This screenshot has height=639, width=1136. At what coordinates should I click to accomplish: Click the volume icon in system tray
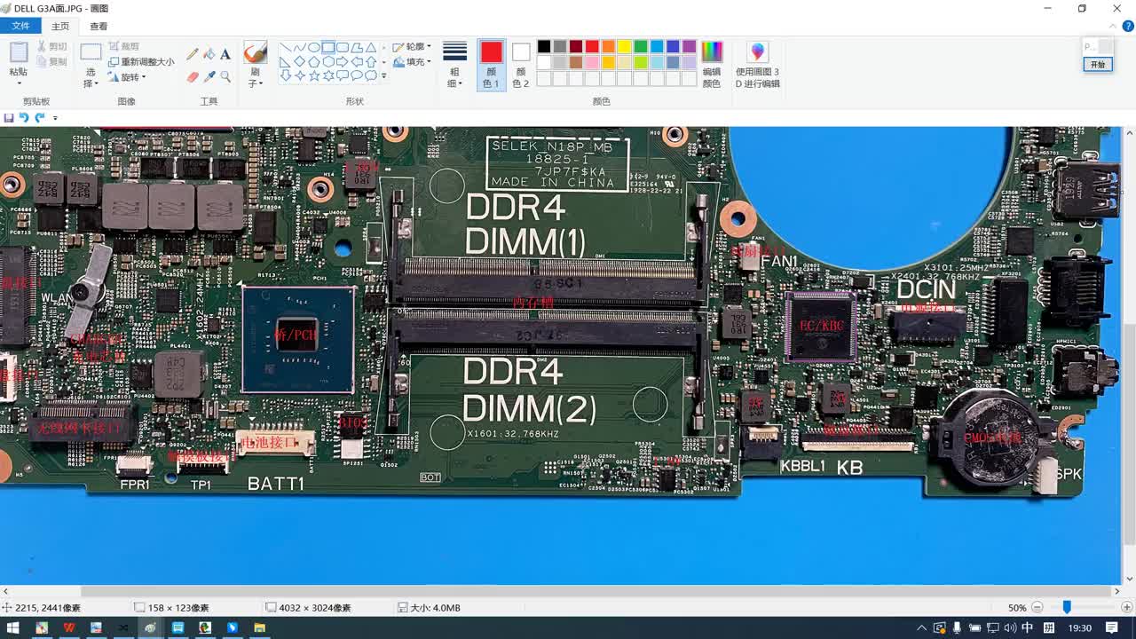(1010, 627)
